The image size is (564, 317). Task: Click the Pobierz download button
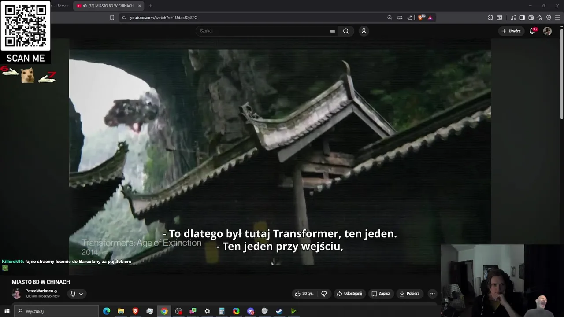409,294
